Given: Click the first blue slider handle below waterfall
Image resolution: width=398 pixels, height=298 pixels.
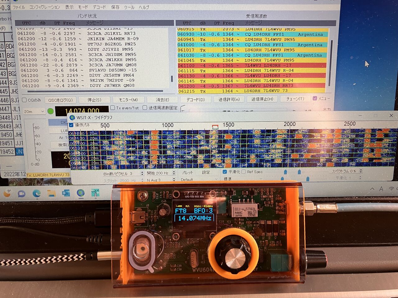Looking at the screenshot, I should click(285, 172).
